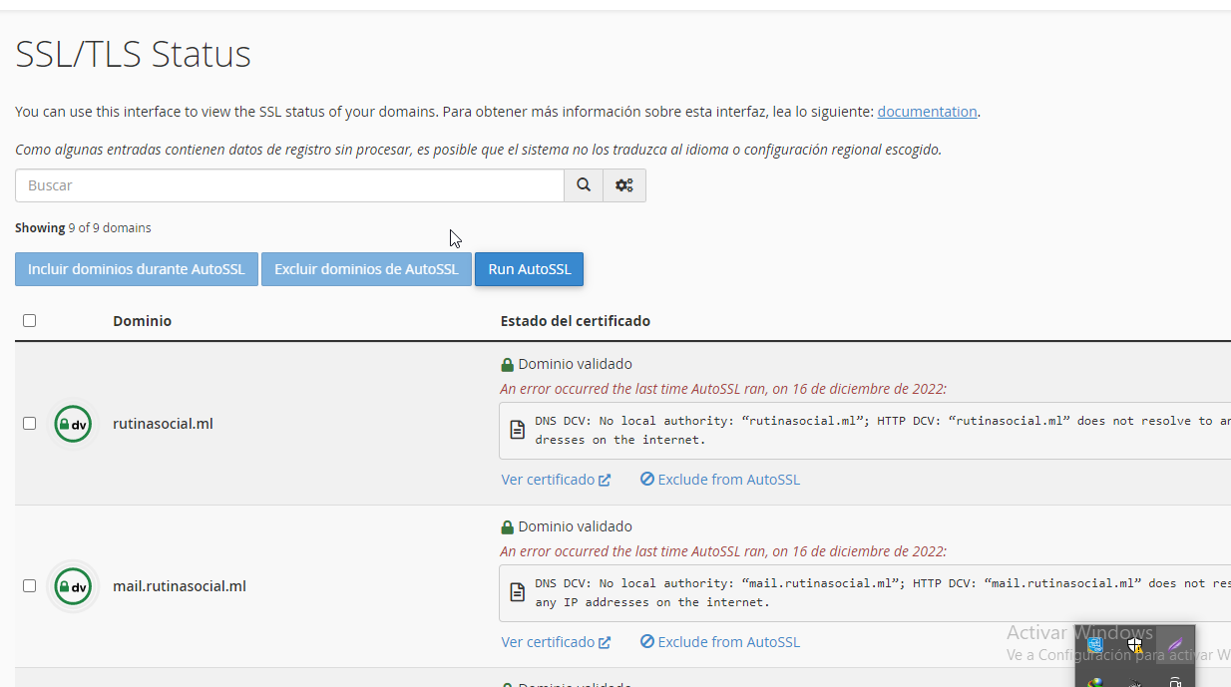
Task: Click the log document icon for rutinasocial.ml
Action: tap(518, 430)
